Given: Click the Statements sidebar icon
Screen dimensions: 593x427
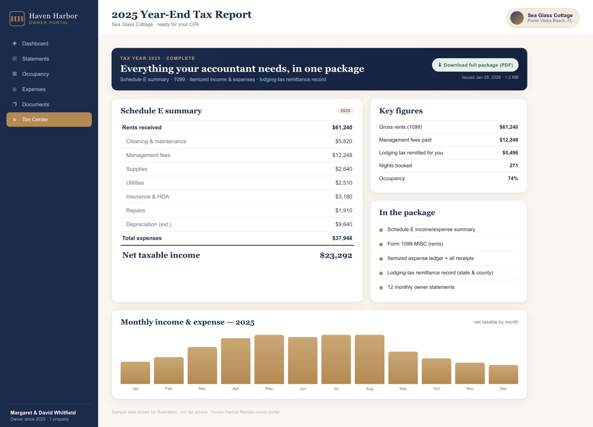Looking at the screenshot, I should coord(14,58).
